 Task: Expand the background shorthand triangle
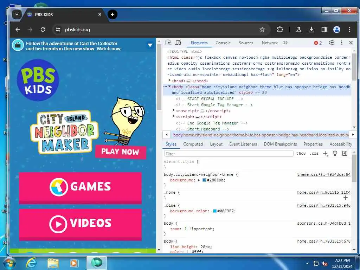click(x=199, y=180)
